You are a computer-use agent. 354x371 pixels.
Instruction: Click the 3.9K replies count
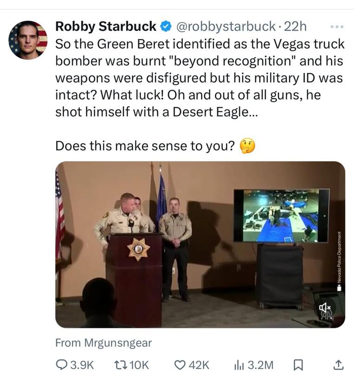click(x=82, y=365)
